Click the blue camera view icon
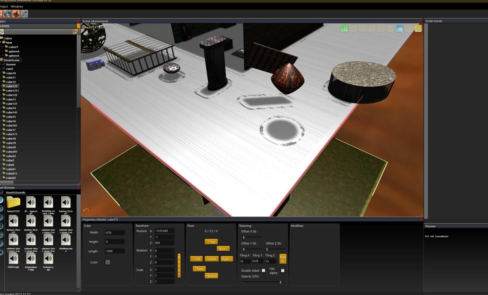This screenshot has height=295, width=488. (x=400, y=29)
